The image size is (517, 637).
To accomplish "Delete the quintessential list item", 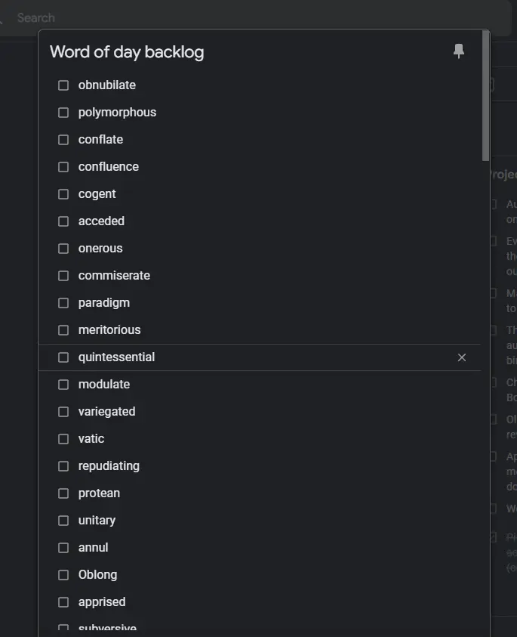I will (x=462, y=357).
